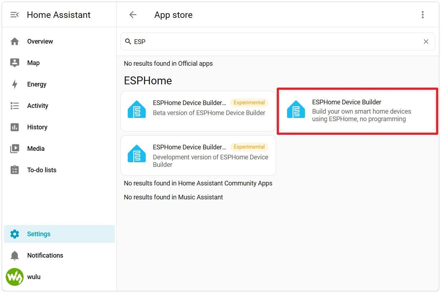The image size is (441, 293).
Task: Open the Development version ESPHome Device Builder card
Action: (198, 155)
